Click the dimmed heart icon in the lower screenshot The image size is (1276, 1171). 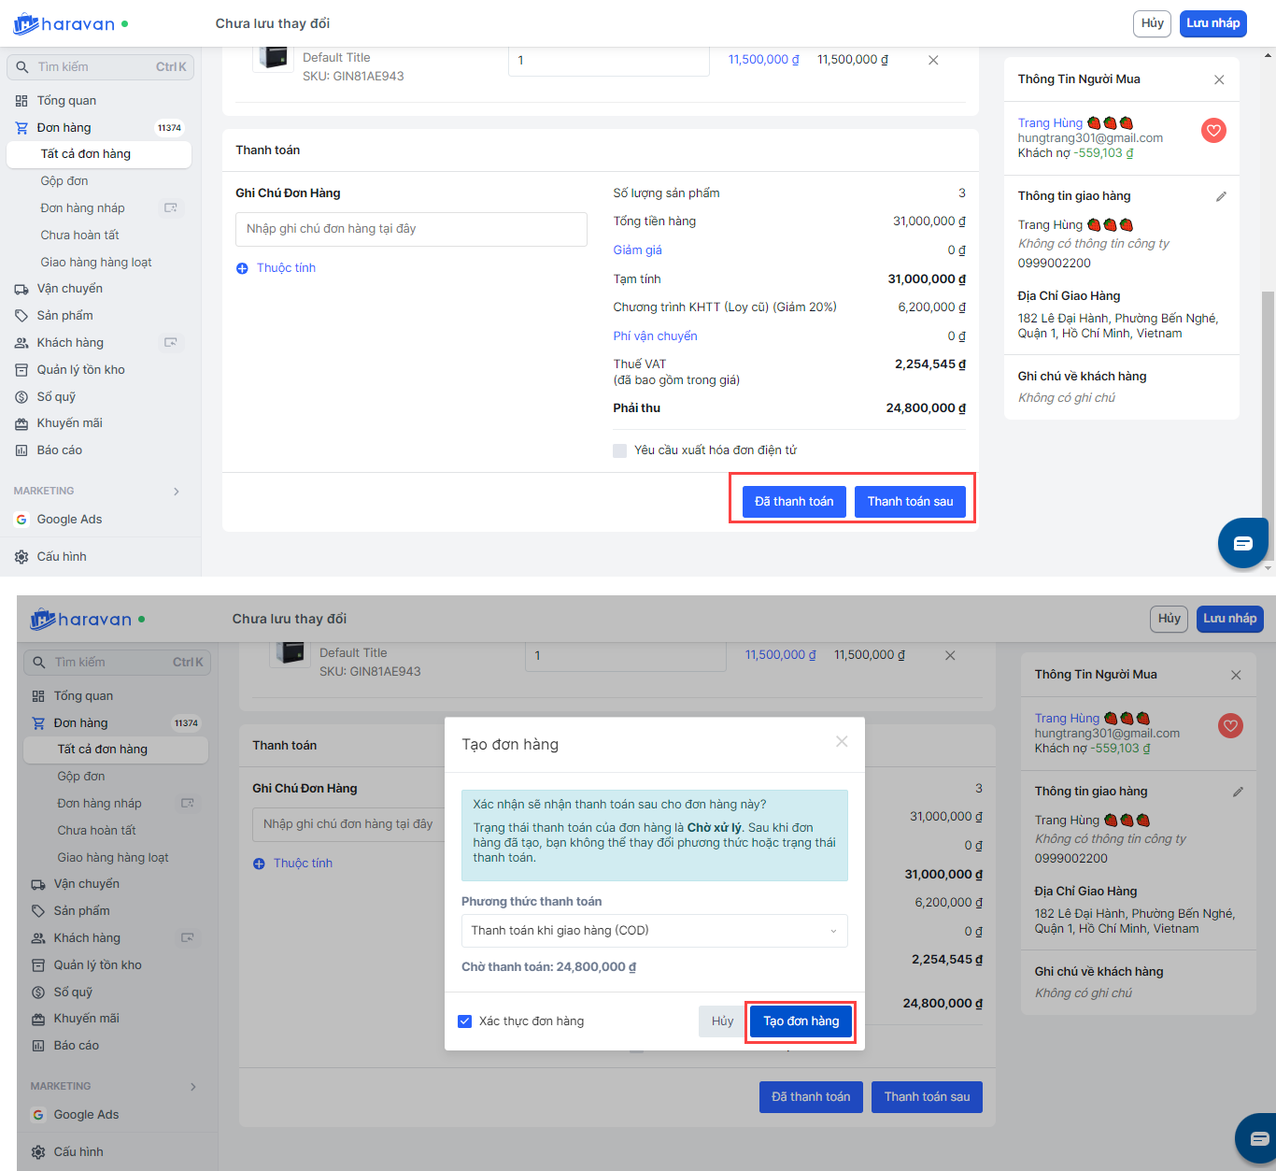[x=1230, y=725]
